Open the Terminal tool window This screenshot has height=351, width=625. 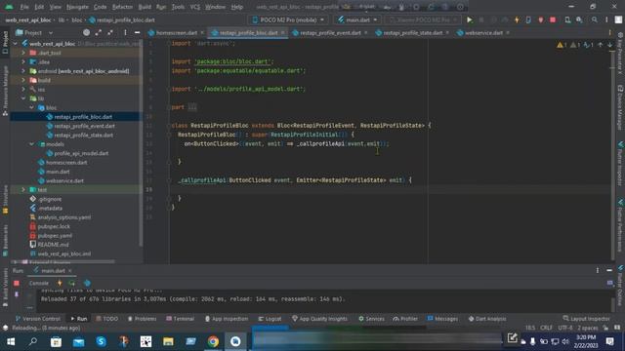point(180,319)
